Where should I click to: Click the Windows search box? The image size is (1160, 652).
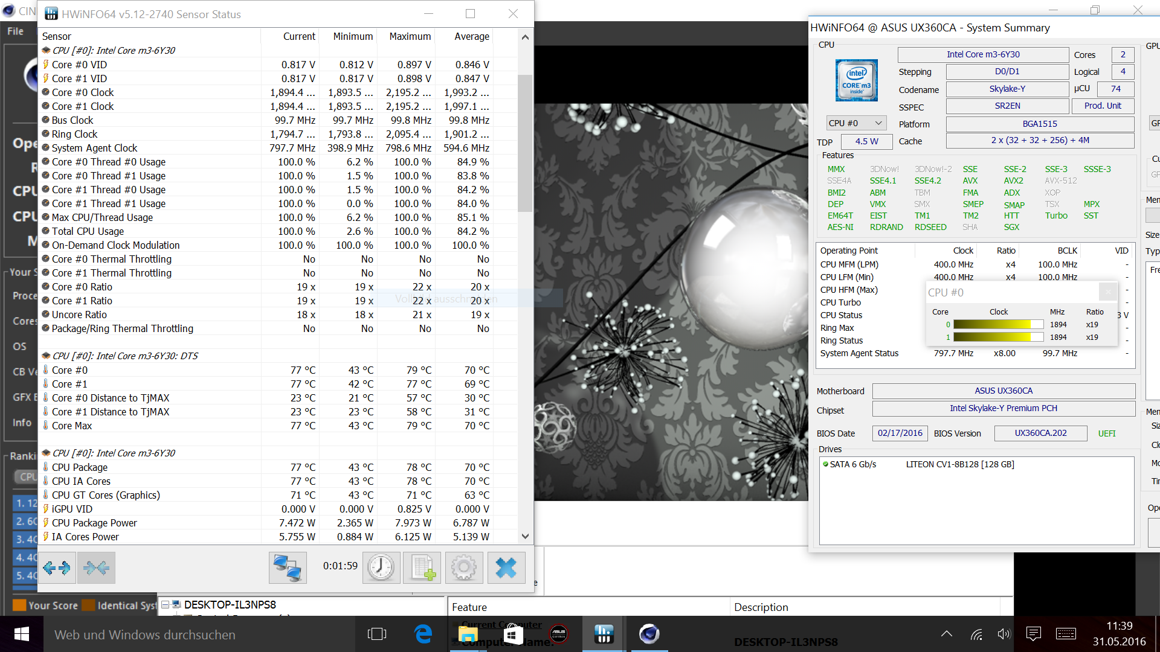145,635
